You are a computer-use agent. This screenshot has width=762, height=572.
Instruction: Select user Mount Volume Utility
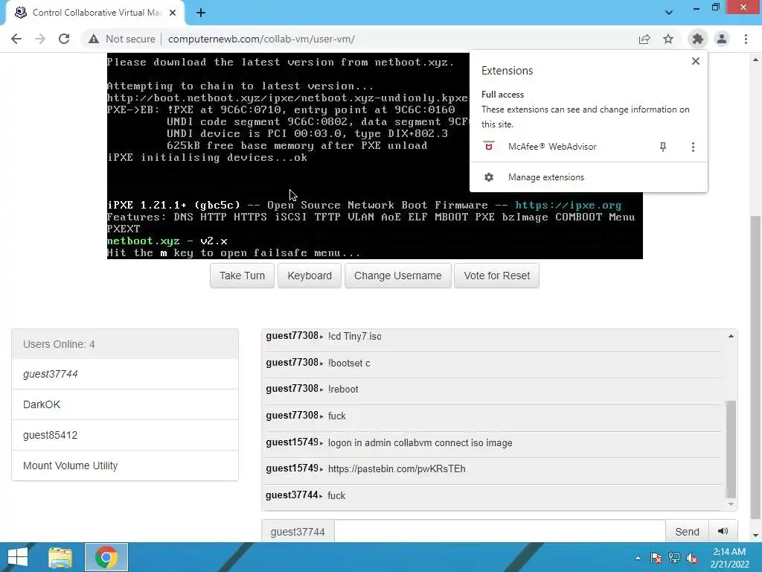point(125,465)
